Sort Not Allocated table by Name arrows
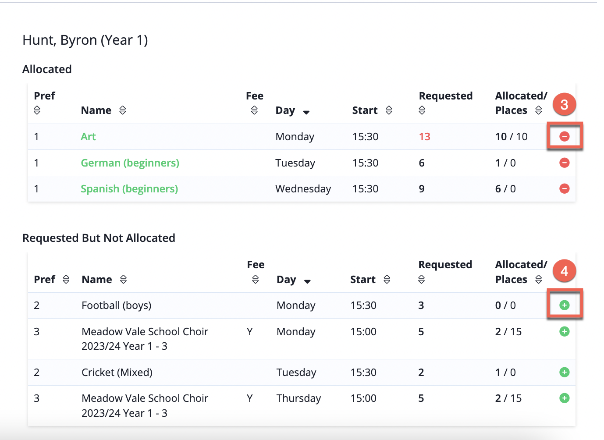The width and height of the screenshot is (604, 440). click(124, 279)
